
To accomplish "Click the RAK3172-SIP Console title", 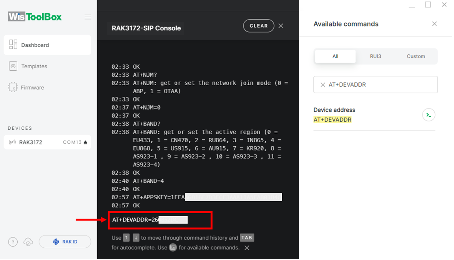I will pos(146,28).
